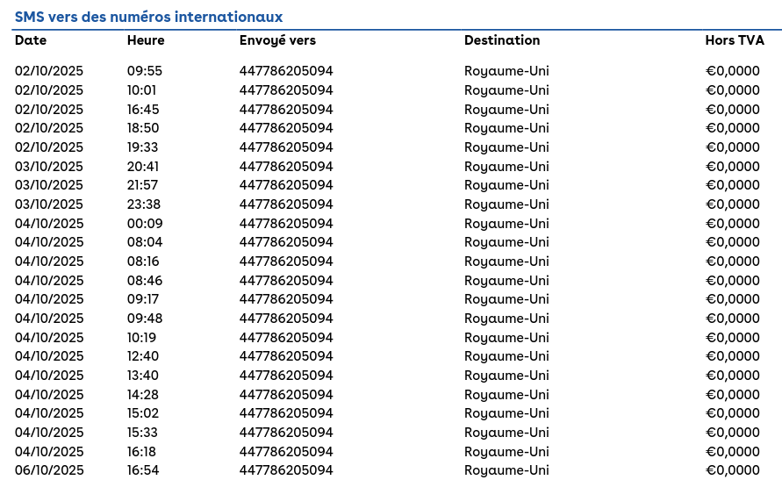Click number 447786205094 in the 08:16 row
The width and height of the screenshot is (782, 480).
[x=286, y=261]
